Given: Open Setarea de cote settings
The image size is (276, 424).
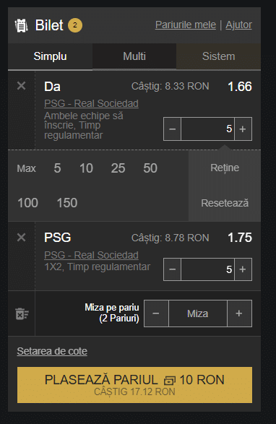Looking at the screenshot, I should tap(52, 351).
